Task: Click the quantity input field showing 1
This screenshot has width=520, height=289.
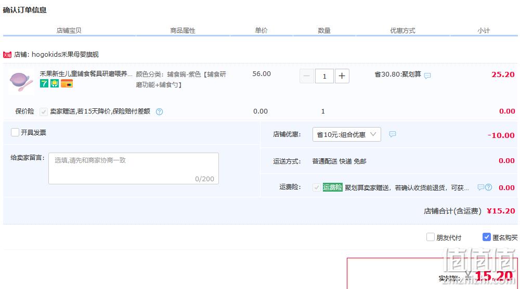Action: tap(324, 76)
